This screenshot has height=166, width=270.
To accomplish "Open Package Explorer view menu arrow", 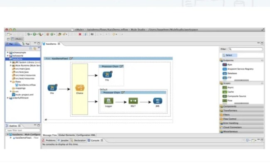I will tap(39, 48).
